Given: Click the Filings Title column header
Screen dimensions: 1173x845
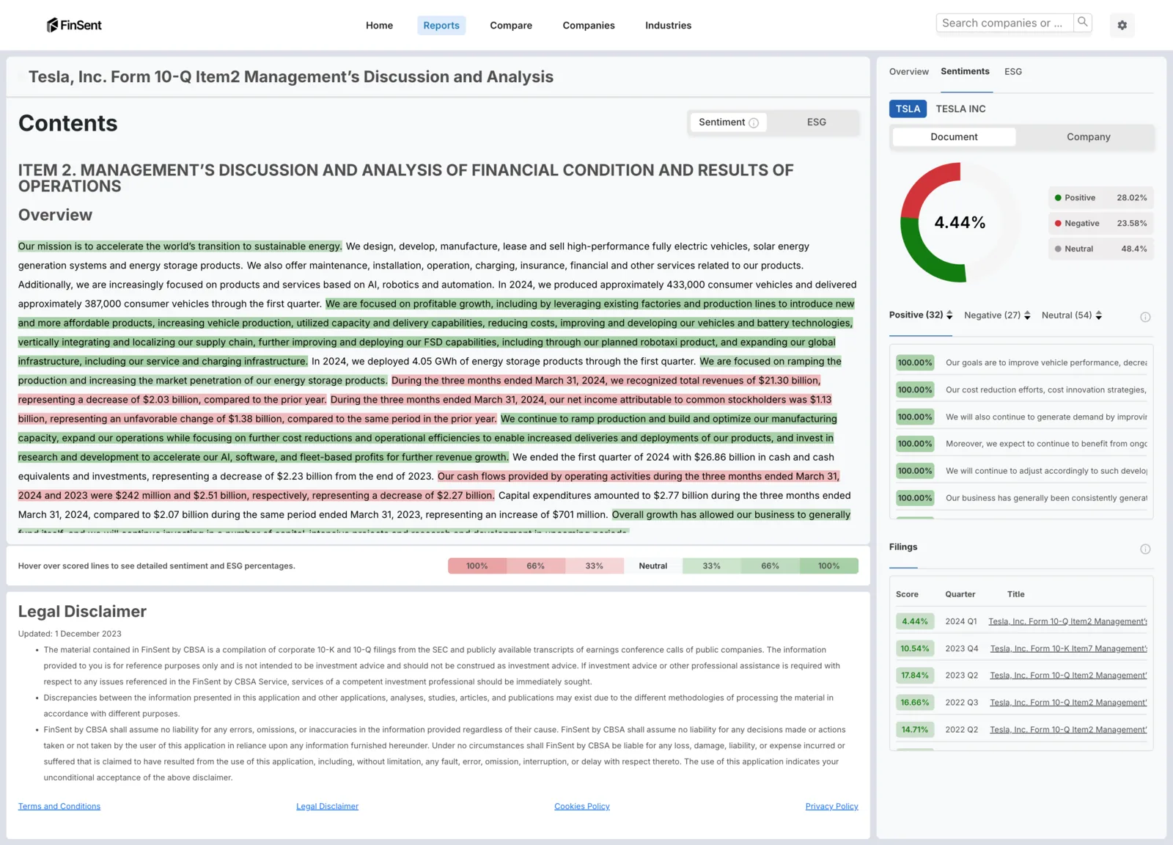Looking at the screenshot, I should pyautogui.click(x=1015, y=595).
